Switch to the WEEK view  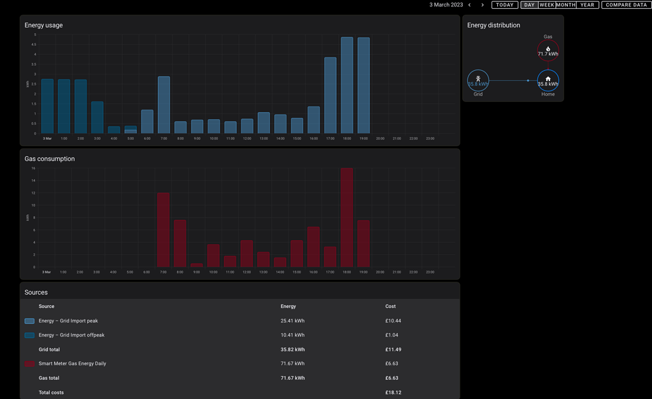tap(546, 4)
